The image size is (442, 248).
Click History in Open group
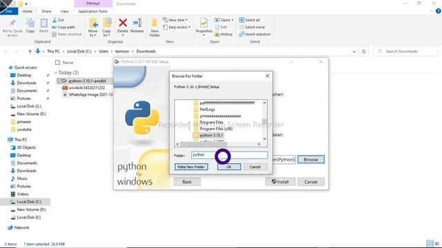click(x=224, y=34)
